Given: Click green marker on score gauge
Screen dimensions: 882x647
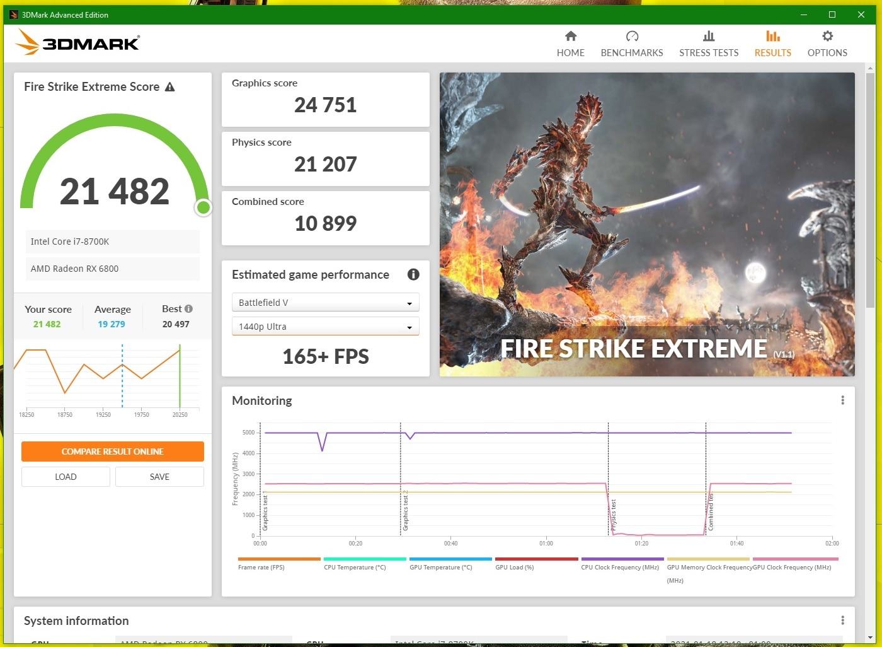Looking at the screenshot, I should [x=203, y=207].
